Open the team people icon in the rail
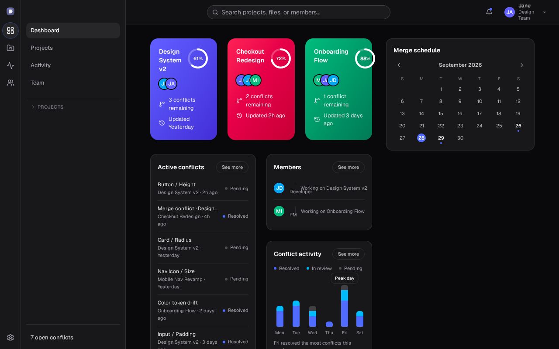 [10, 83]
